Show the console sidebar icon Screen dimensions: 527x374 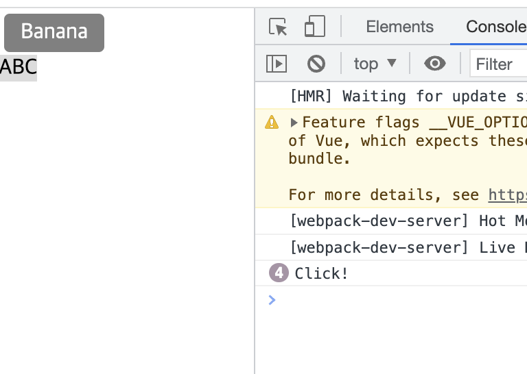pos(277,64)
